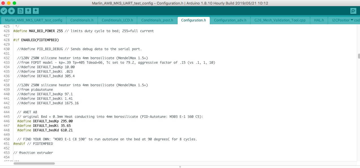
Task: Click the original Bed PID-Autotune comment line
Action: click(x=110, y=117)
